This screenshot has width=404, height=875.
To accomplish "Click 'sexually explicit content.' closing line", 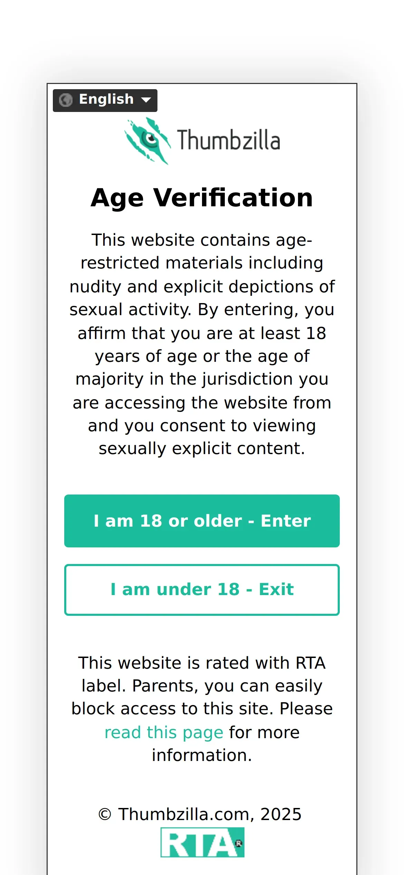I will coord(202,449).
